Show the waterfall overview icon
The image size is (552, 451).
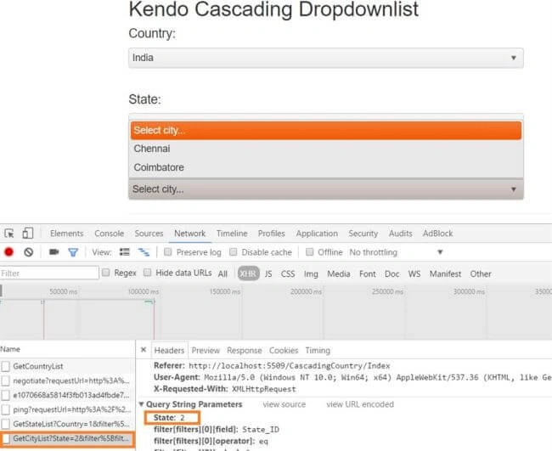click(144, 252)
